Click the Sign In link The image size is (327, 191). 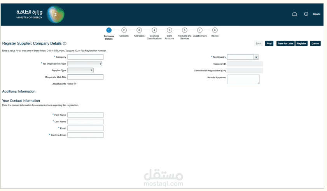(317, 14)
